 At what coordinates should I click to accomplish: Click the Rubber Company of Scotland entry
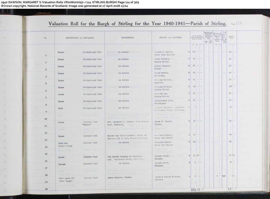click(125, 158)
